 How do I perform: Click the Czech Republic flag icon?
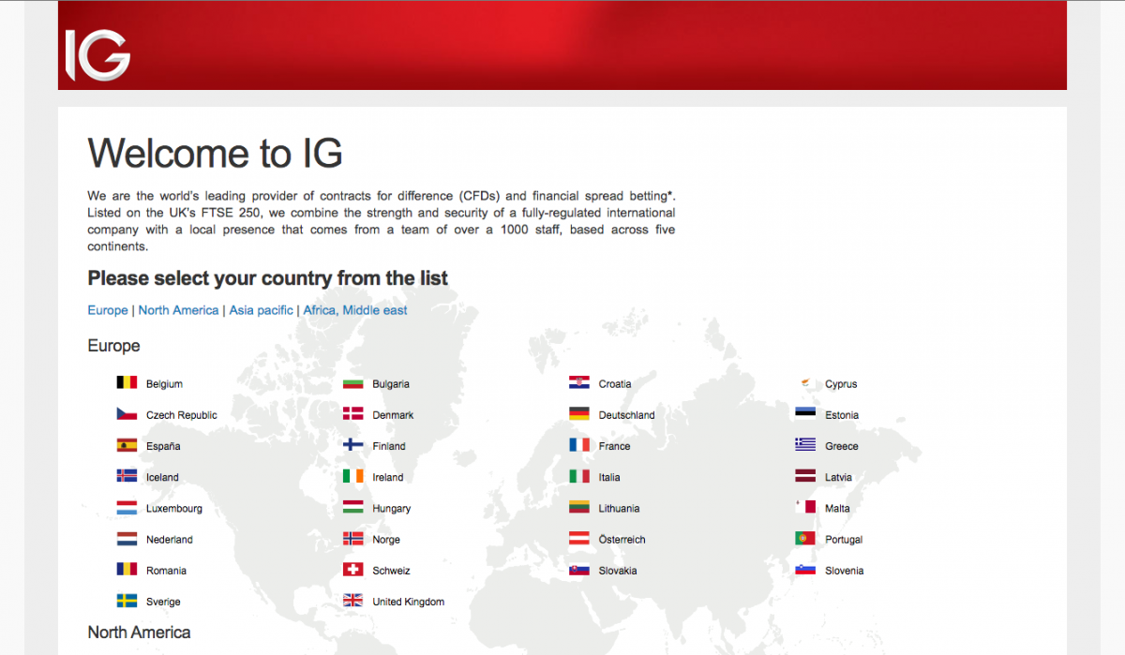click(x=127, y=413)
